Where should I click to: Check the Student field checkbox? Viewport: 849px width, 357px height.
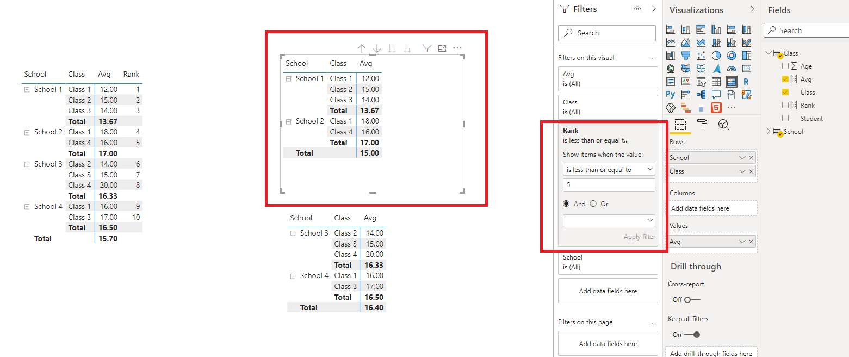(x=785, y=118)
